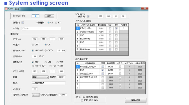
Task: Select output program name HD放送(コミチャン)
Action: point(90,67)
